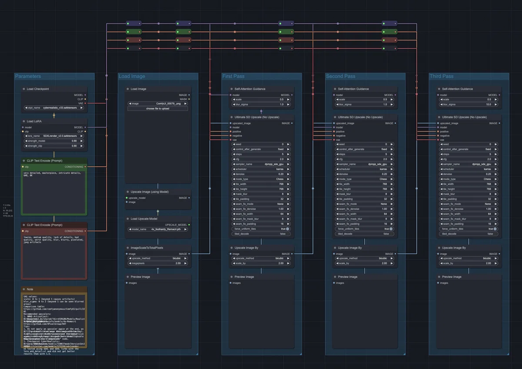
Task: Select the Load Image group title
Action: (x=132, y=76)
